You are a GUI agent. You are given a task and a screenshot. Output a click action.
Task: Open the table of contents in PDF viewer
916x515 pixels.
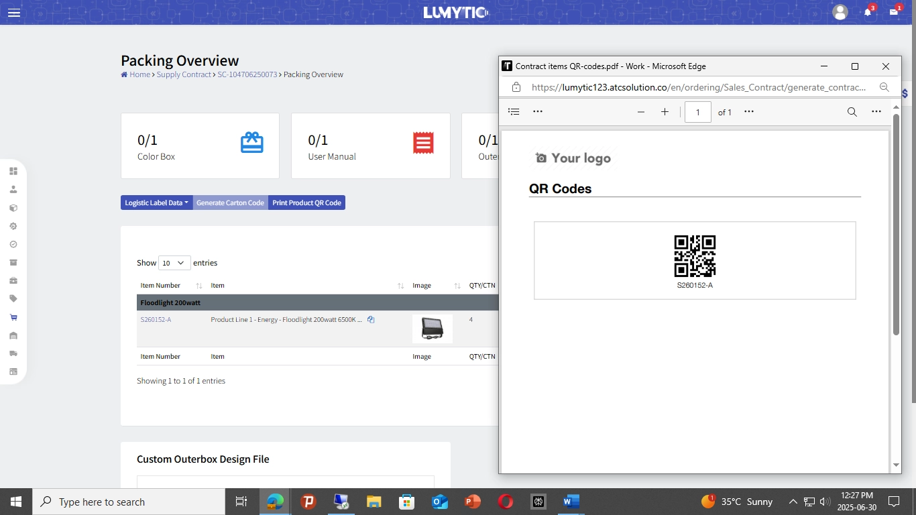pos(514,111)
